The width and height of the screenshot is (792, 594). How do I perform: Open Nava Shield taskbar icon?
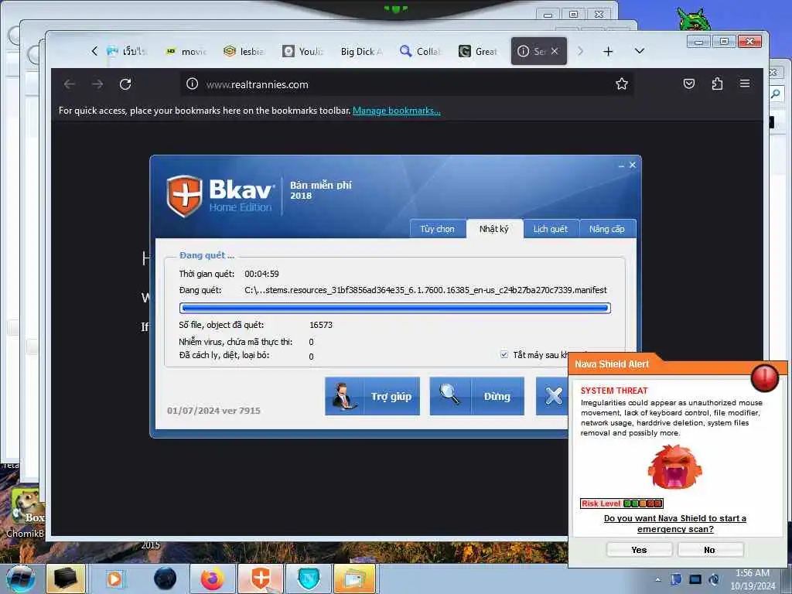[309, 579]
